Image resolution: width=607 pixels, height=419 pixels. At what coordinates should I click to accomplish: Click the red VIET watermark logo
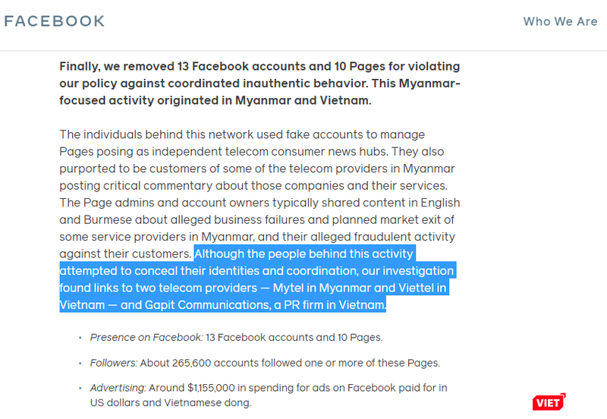click(x=546, y=402)
